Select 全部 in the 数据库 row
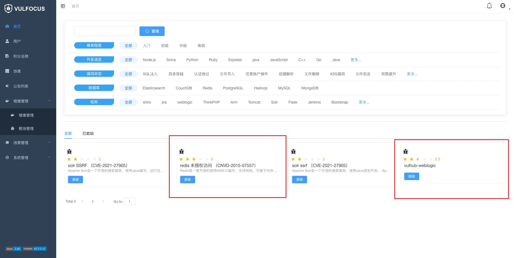 click(128, 88)
